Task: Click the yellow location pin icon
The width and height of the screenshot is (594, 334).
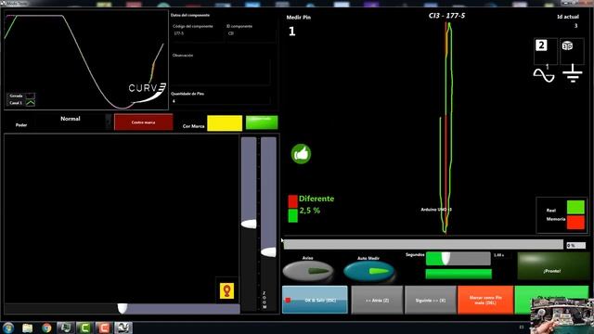Action: pyautogui.click(x=226, y=290)
